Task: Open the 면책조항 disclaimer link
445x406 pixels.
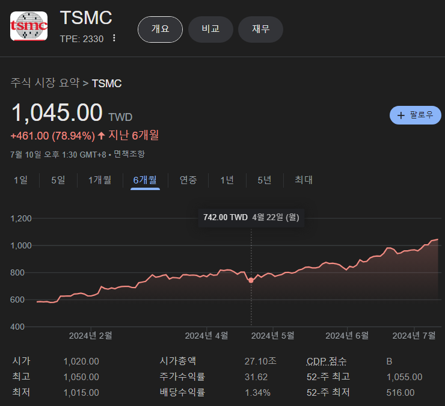Action: 129,154
